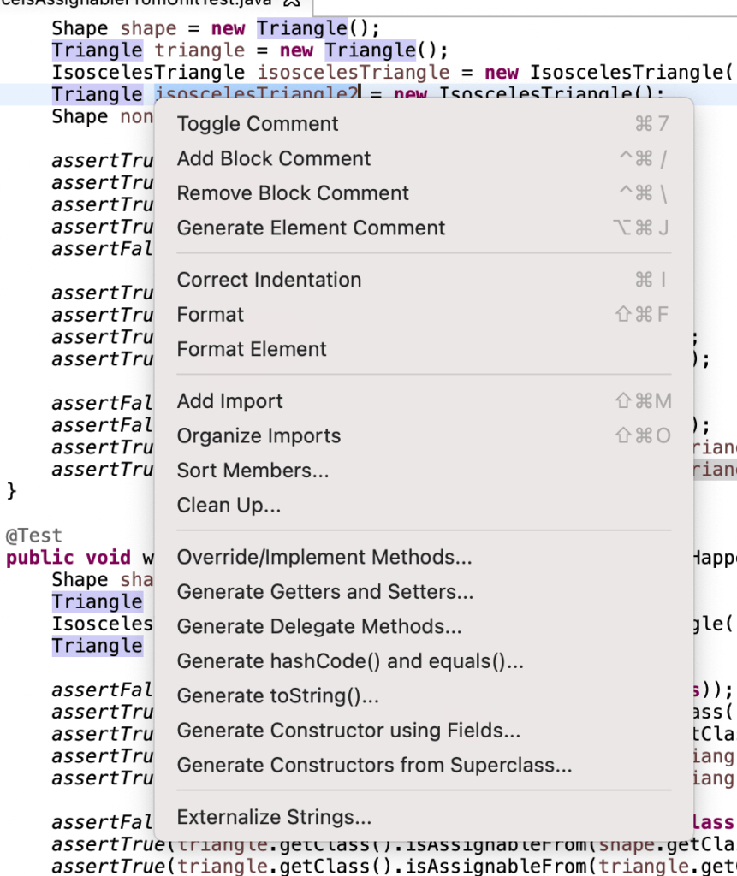Choose Generate Constructors from Superclass
The image size is (737, 876).
point(374,765)
